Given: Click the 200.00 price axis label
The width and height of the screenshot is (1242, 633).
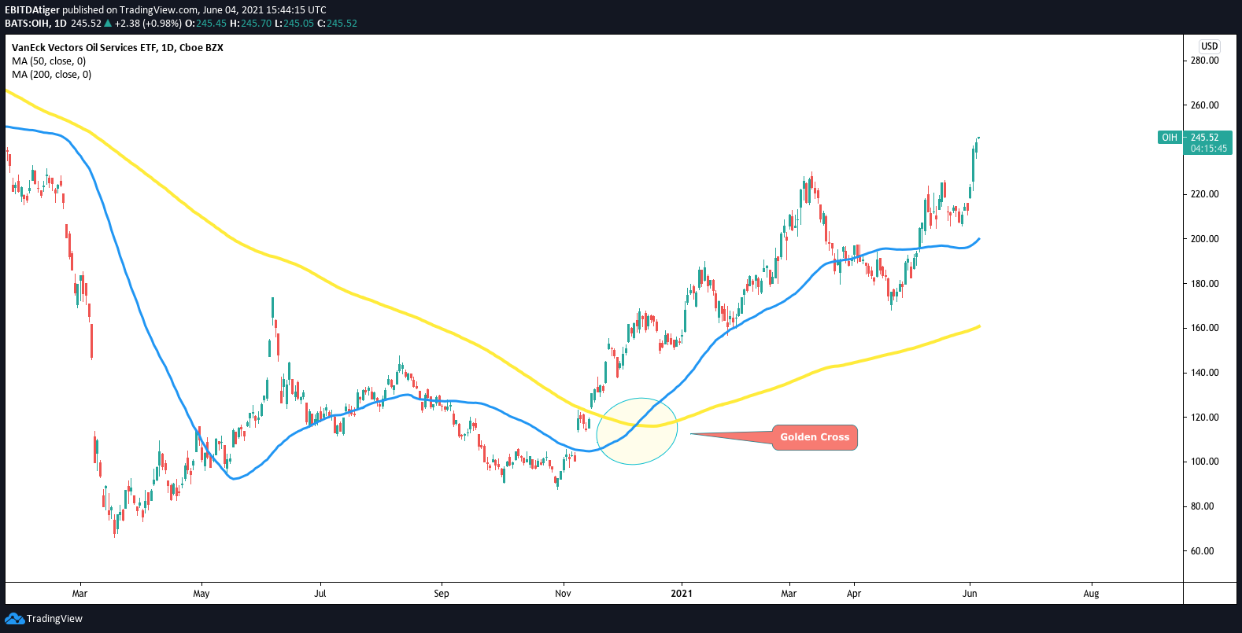Looking at the screenshot, I should [x=1204, y=239].
